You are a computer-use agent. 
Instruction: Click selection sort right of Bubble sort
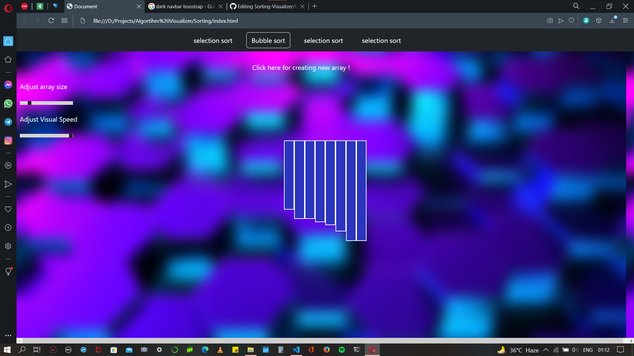pyautogui.click(x=323, y=41)
